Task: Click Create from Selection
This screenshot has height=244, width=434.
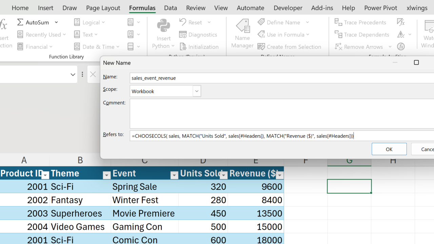Action: point(289,47)
